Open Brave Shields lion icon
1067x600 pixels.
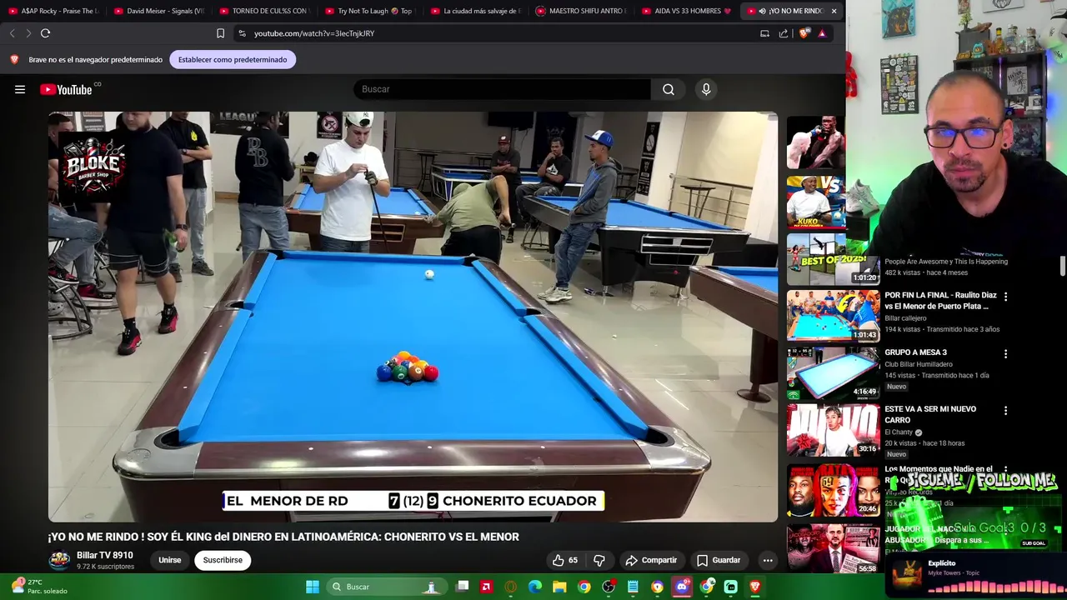804,33
